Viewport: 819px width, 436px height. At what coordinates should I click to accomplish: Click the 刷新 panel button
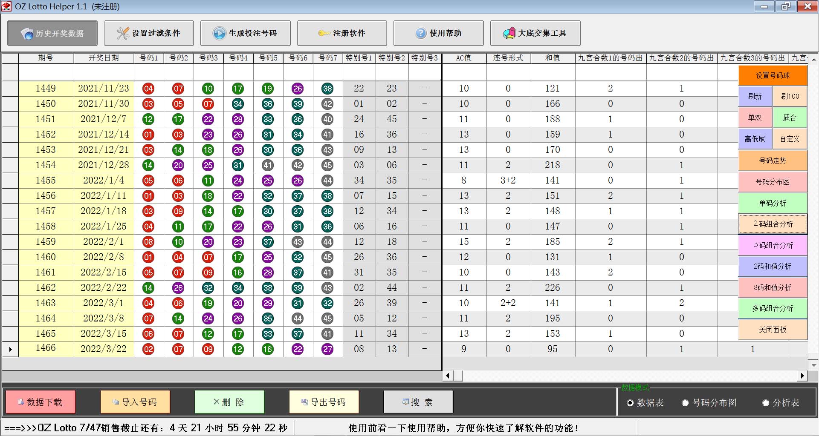755,96
